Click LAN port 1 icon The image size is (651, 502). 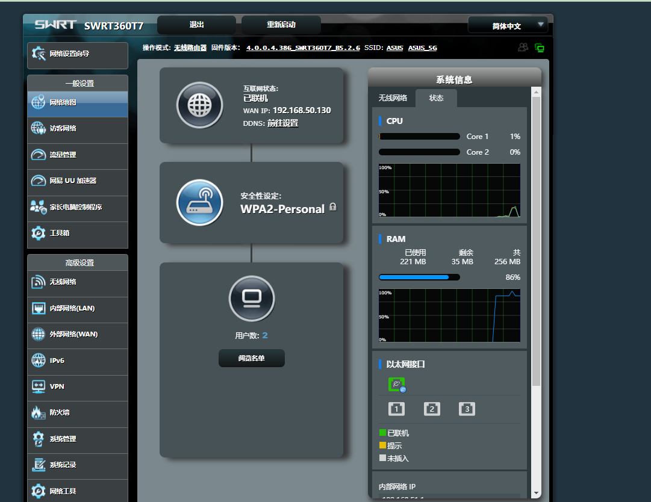(396, 409)
